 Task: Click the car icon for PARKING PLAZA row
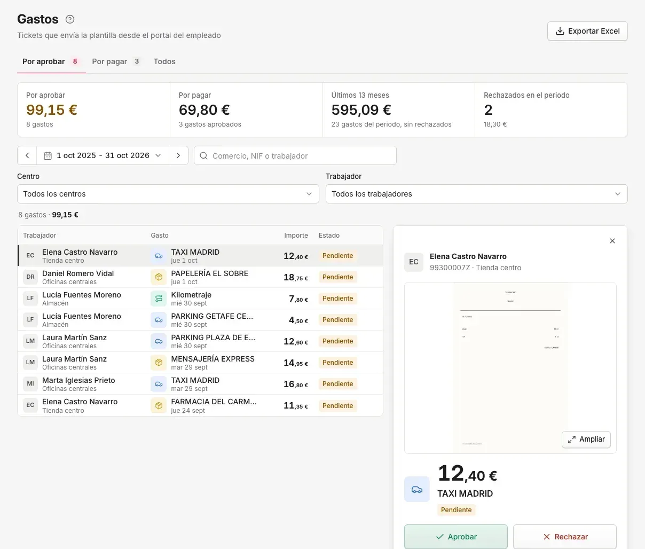pyautogui.click(x=159, y=341)
